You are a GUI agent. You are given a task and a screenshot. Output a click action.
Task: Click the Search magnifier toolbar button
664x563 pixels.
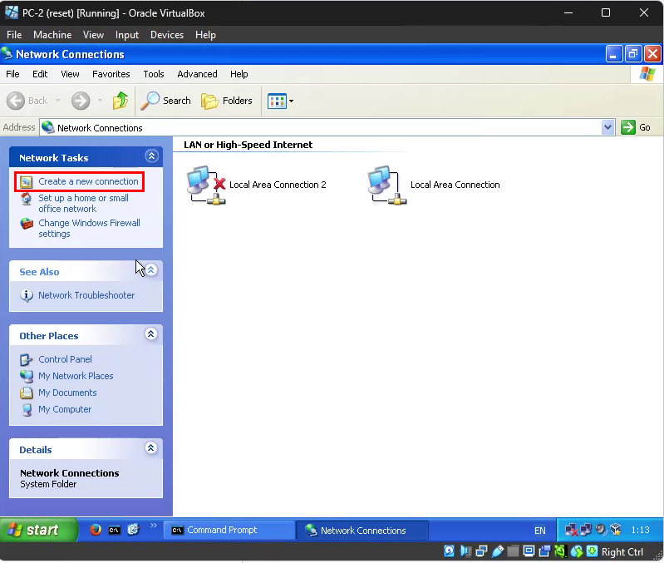[166, 101]
